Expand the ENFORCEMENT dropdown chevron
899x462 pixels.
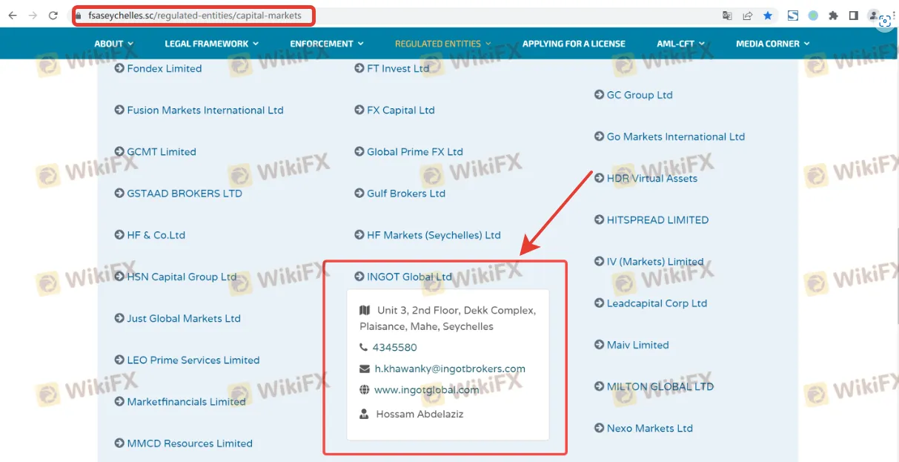[x=360, y=44]
